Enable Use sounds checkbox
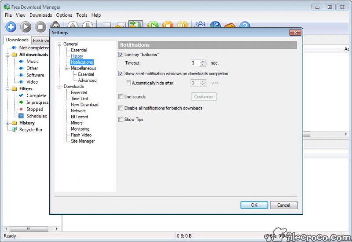Viewport: 352px width, 242px height. pyautogui.click(x=121, y=96)
